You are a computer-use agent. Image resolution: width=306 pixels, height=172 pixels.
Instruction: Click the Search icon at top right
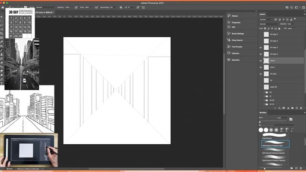(292, 8)
